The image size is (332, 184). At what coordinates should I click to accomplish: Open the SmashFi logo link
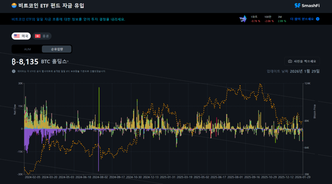307,6
